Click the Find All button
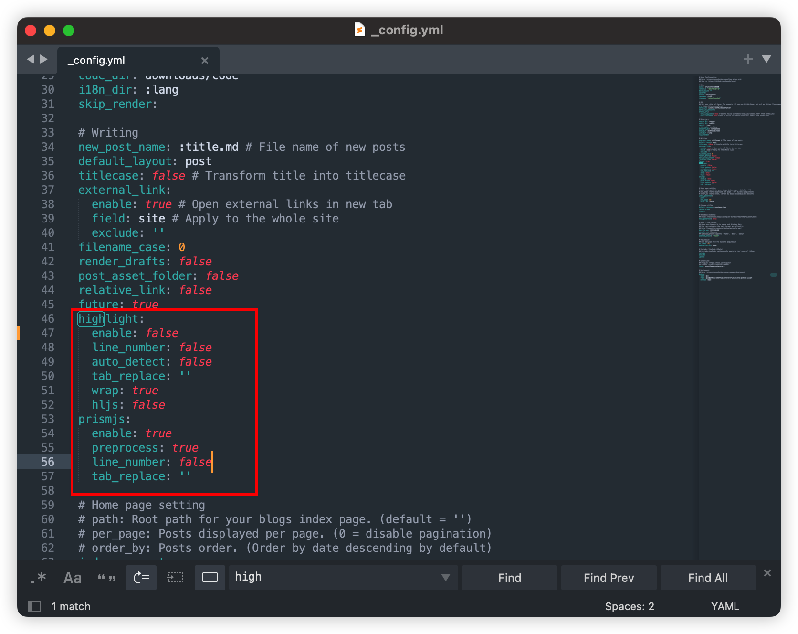 (x=708, y=578)
